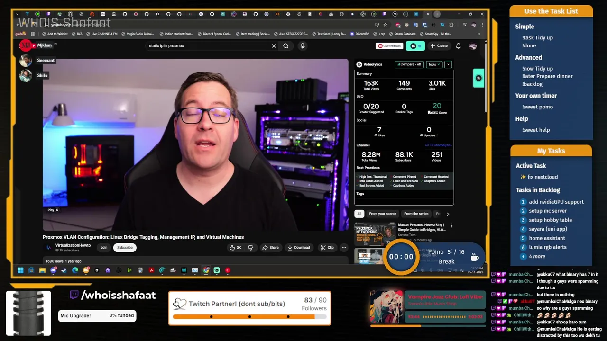Open Master Proxmox Networking video thumbnail
607x341 pixels.
coord(375,234)
